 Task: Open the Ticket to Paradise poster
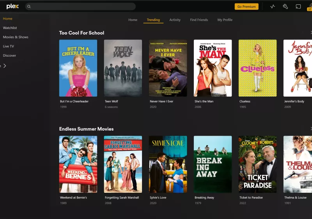pyautogui.click(x=257, y=164)
